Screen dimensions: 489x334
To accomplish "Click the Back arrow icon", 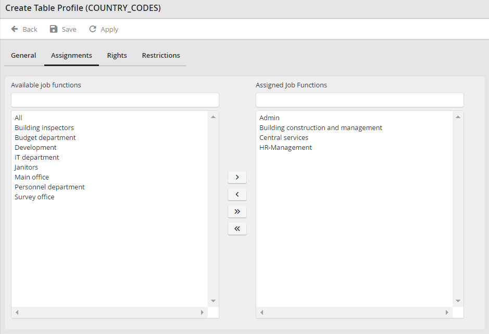I will (15, 29).
